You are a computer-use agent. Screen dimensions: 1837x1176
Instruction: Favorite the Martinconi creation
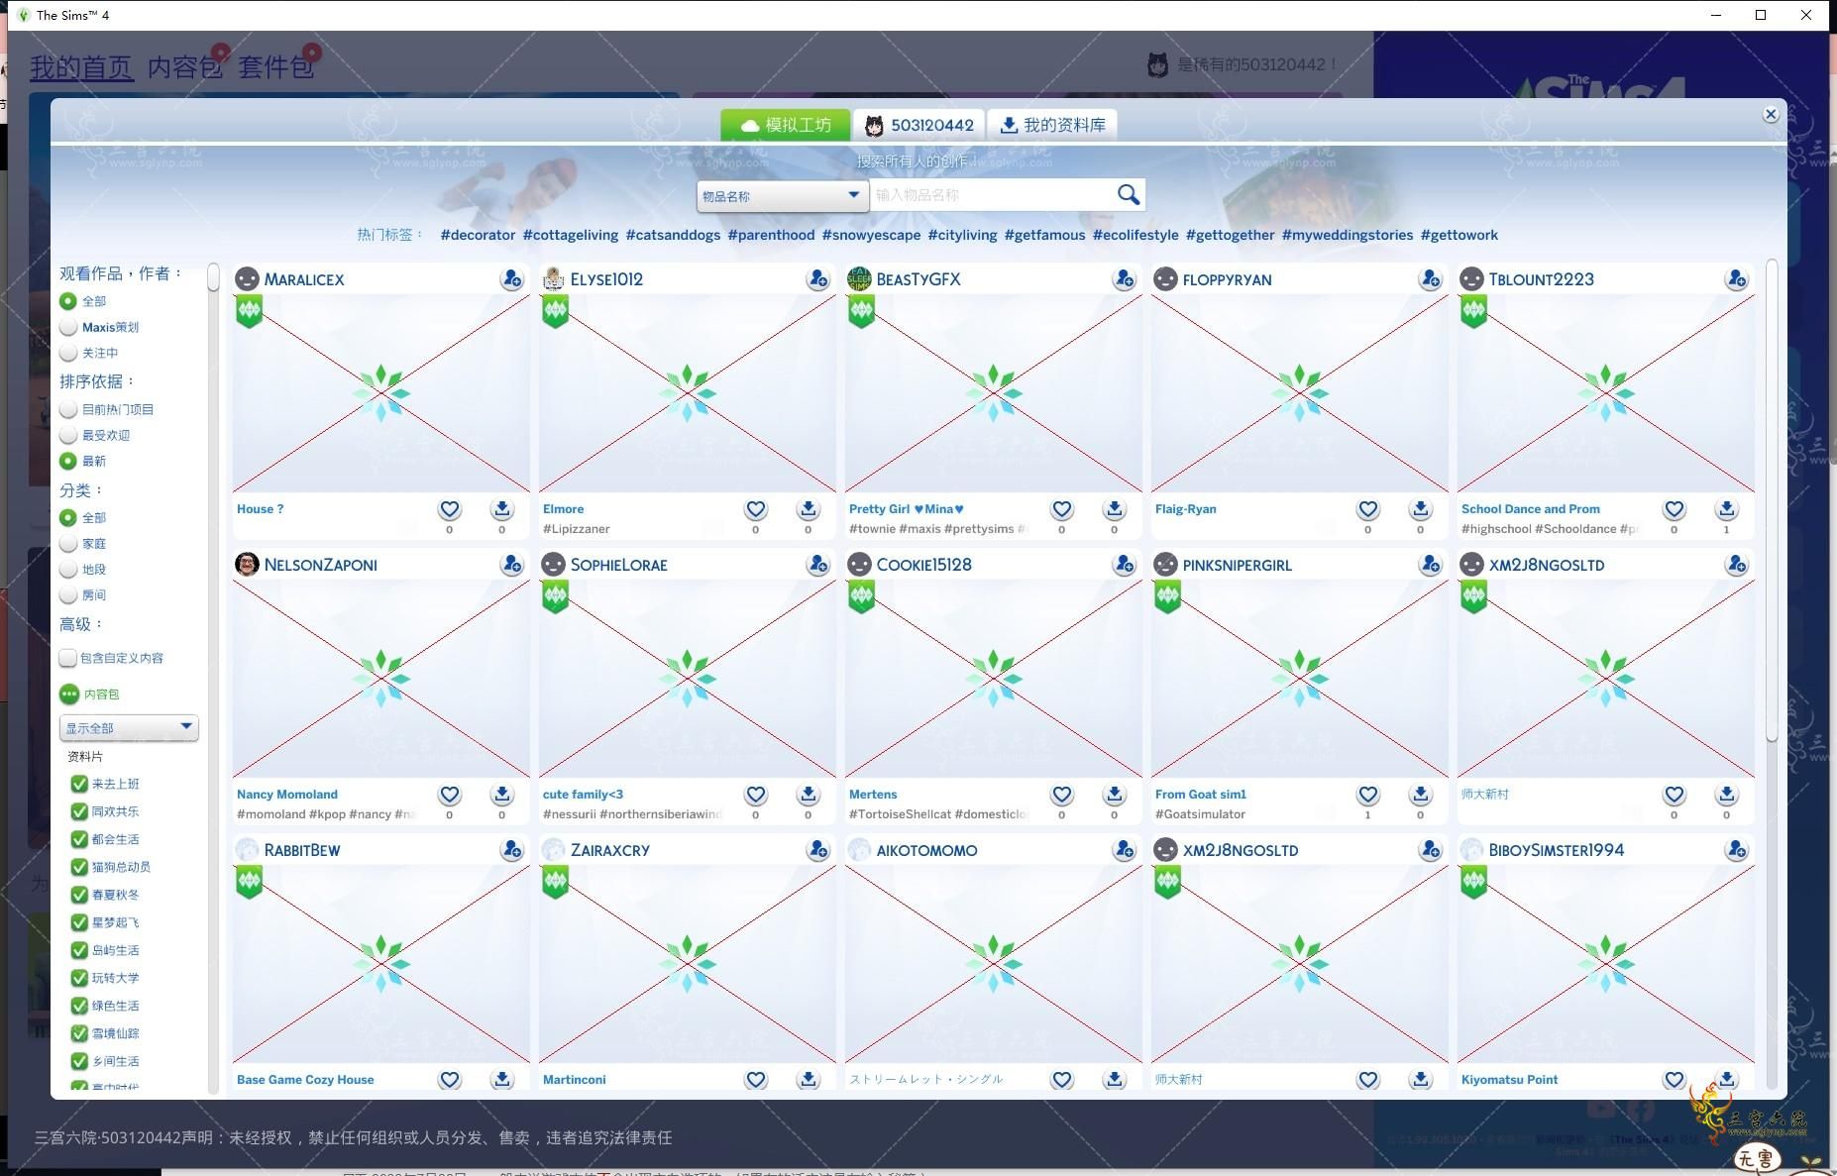click(x=756, y=1080)
